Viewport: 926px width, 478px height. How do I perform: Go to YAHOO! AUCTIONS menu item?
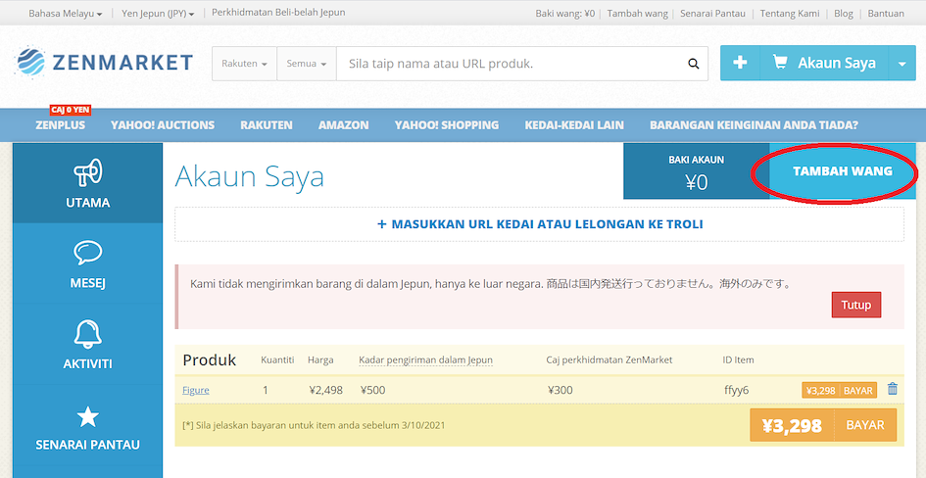click(163, 125)
